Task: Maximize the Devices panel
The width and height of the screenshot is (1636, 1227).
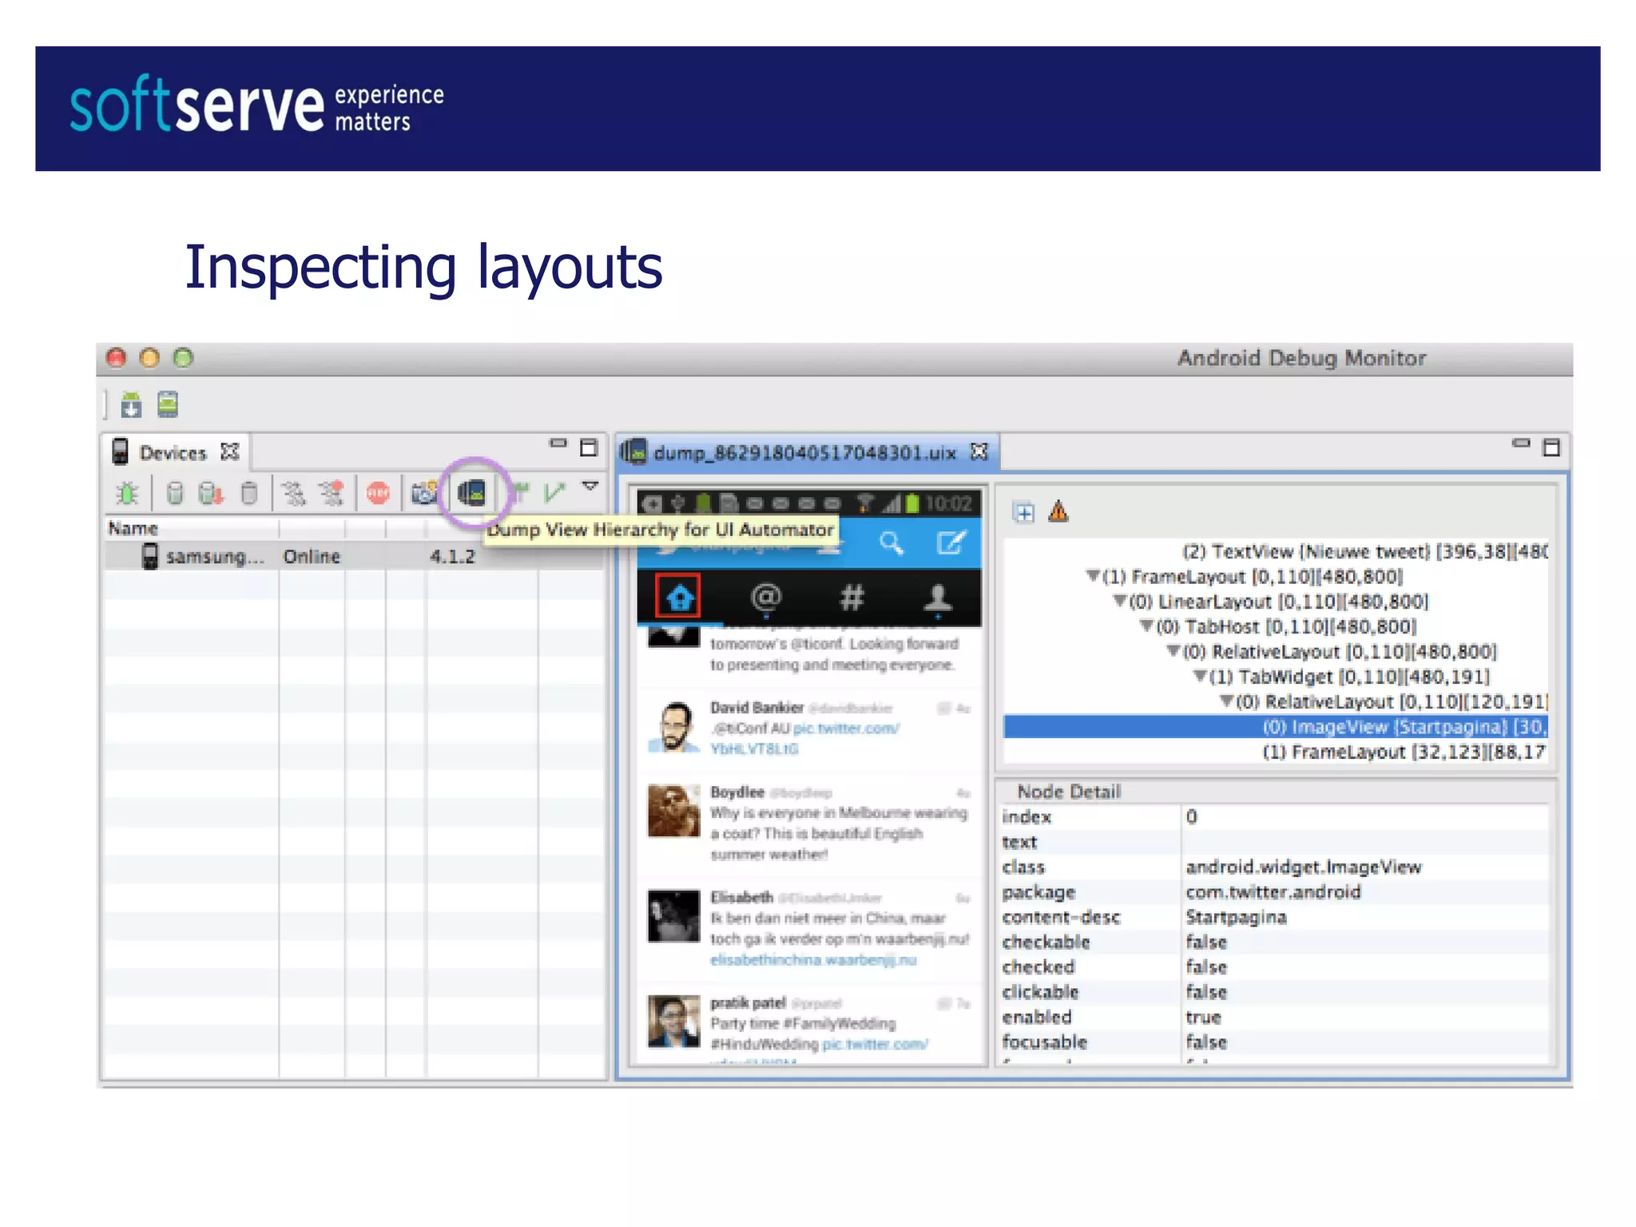Action: tap(589, 447)
